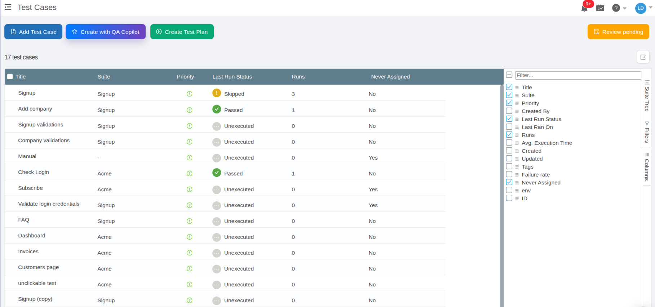The image size is (655, 307).
Task: Open the Filters side tab
Action: pos(647,132)
